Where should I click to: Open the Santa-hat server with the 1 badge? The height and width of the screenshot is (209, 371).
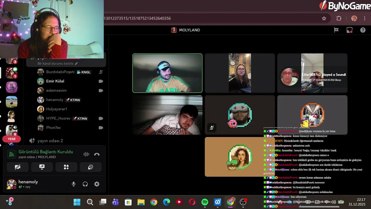(x=12, y=73)
